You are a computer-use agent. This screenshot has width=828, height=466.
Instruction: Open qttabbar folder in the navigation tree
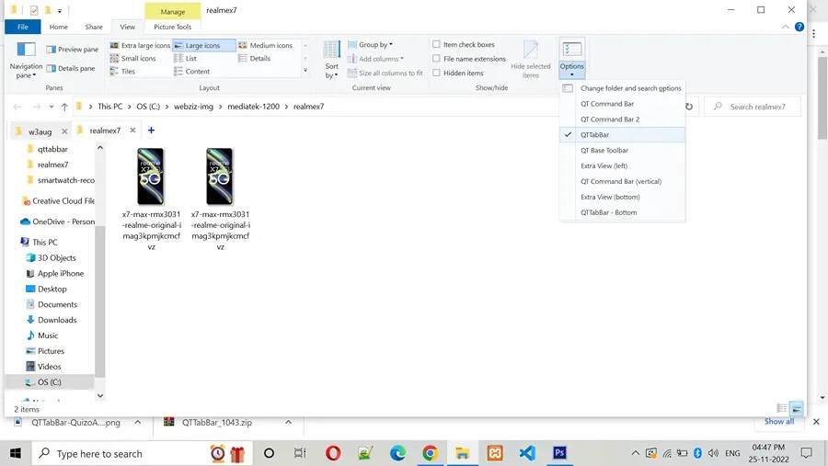coord(52,149)
